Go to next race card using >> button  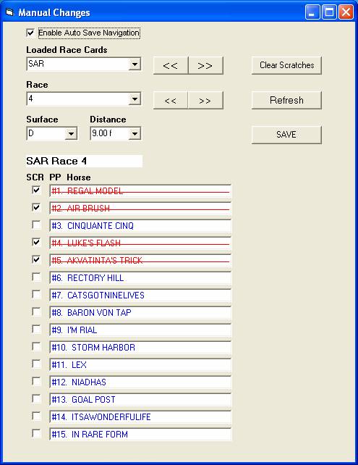coord(205,65)
